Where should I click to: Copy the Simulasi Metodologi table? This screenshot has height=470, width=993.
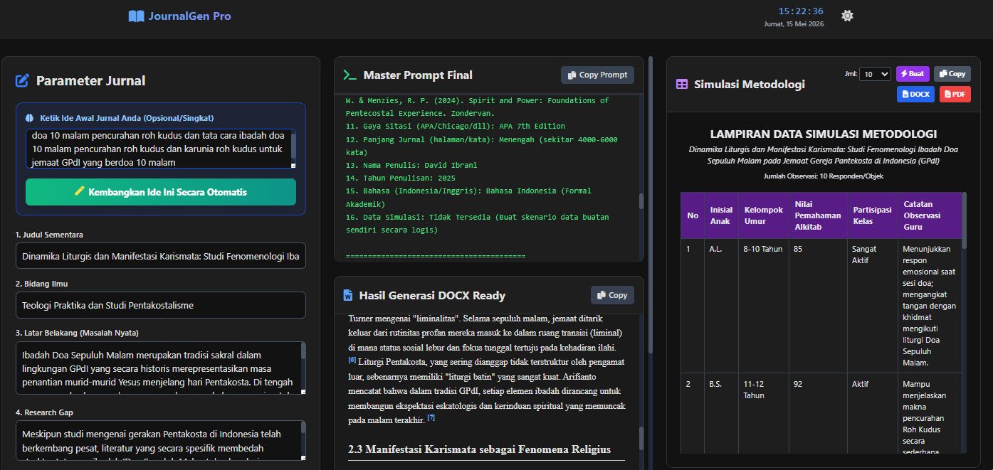(952, 74)
